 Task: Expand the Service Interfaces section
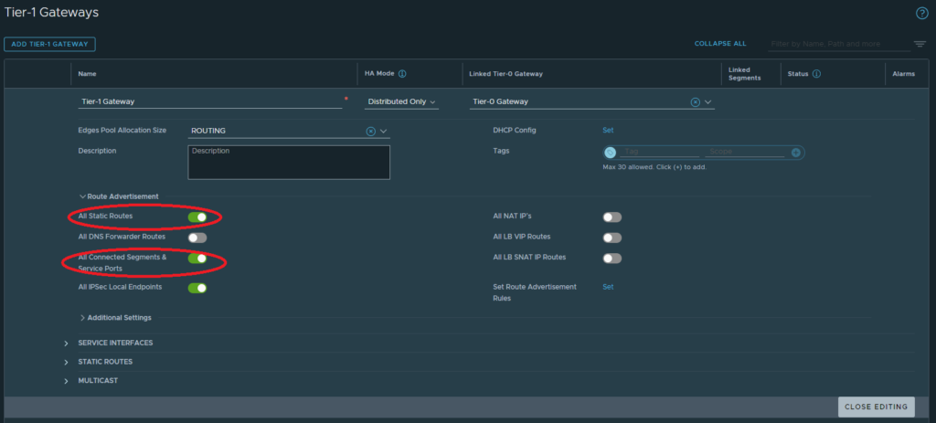(67, 343)
